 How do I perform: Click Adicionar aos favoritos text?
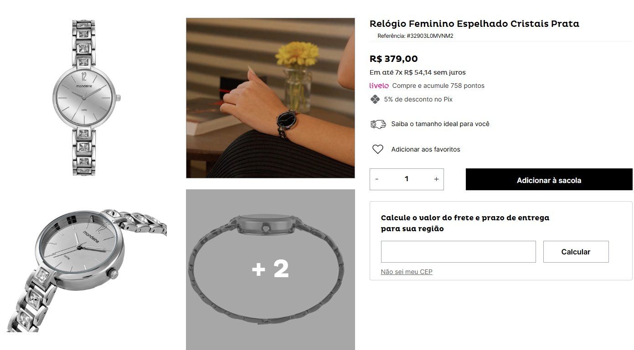[426, 149]
